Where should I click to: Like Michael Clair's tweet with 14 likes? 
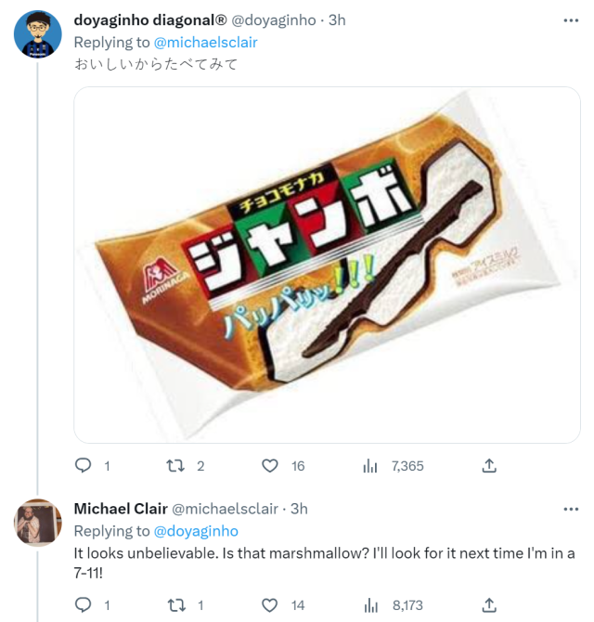coord(270,605)
